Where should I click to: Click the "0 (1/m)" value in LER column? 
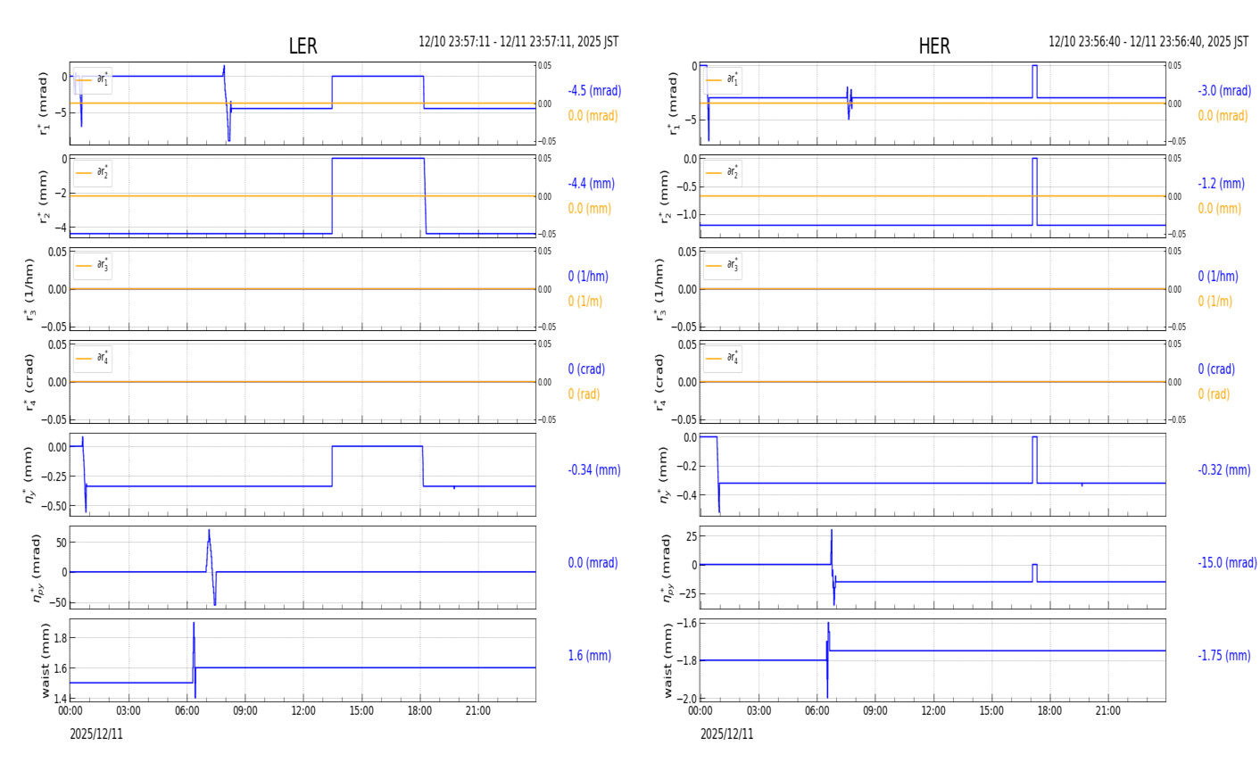[x=585, y=302]
